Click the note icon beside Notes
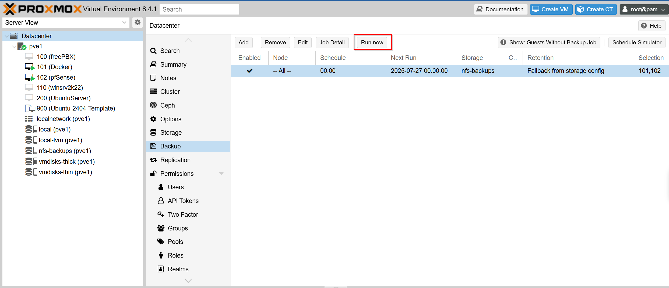 point(153,78)
